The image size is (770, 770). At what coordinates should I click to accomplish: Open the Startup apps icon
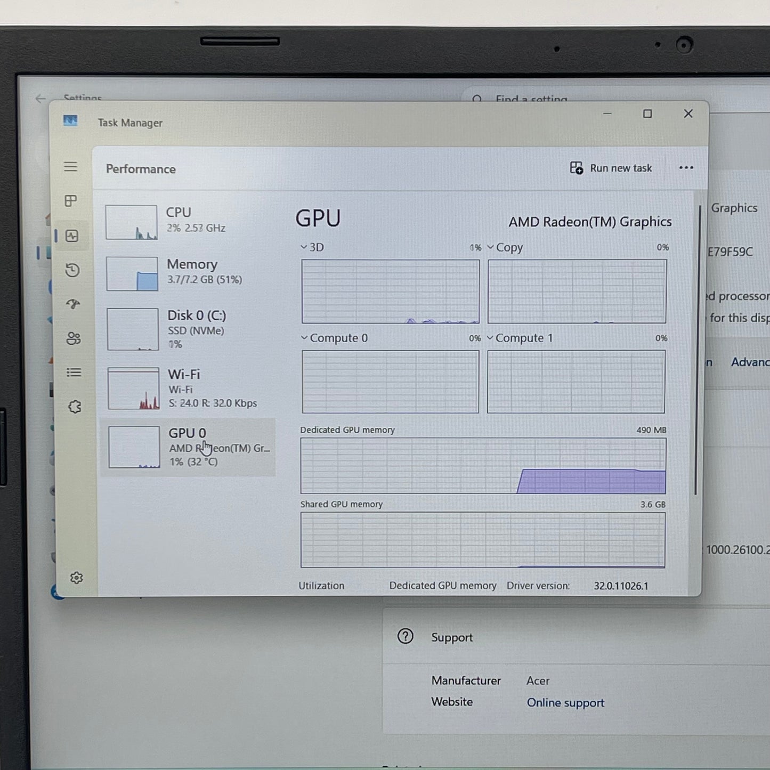coord(73,304)
